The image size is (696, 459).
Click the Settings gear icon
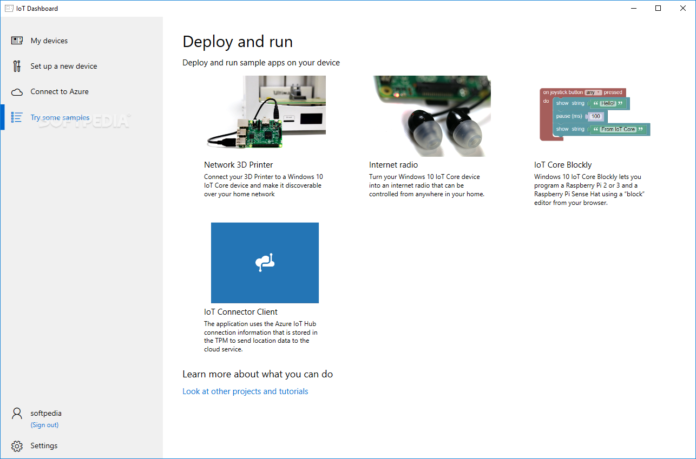coord(17,446)
